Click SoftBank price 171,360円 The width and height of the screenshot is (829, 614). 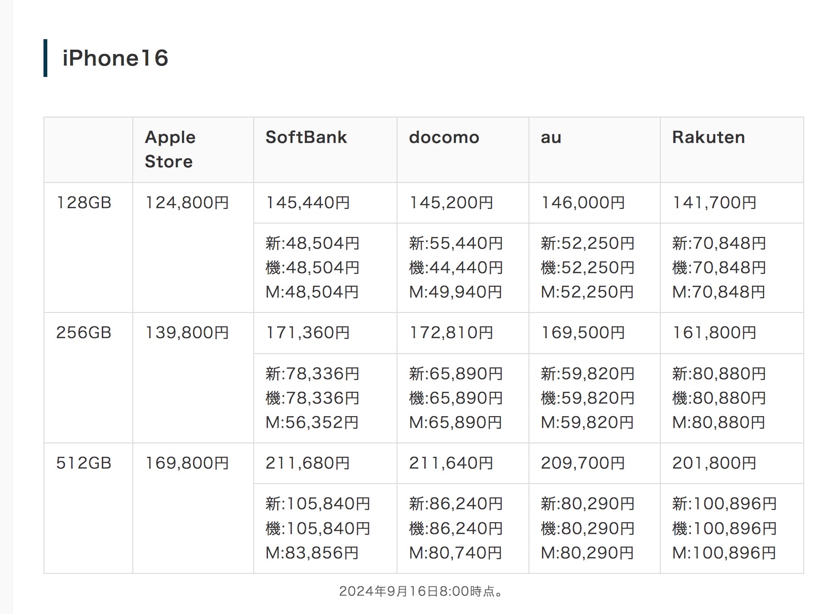tap(308, 333)
